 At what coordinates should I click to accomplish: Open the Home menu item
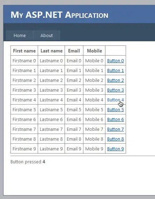click(20, 35)
